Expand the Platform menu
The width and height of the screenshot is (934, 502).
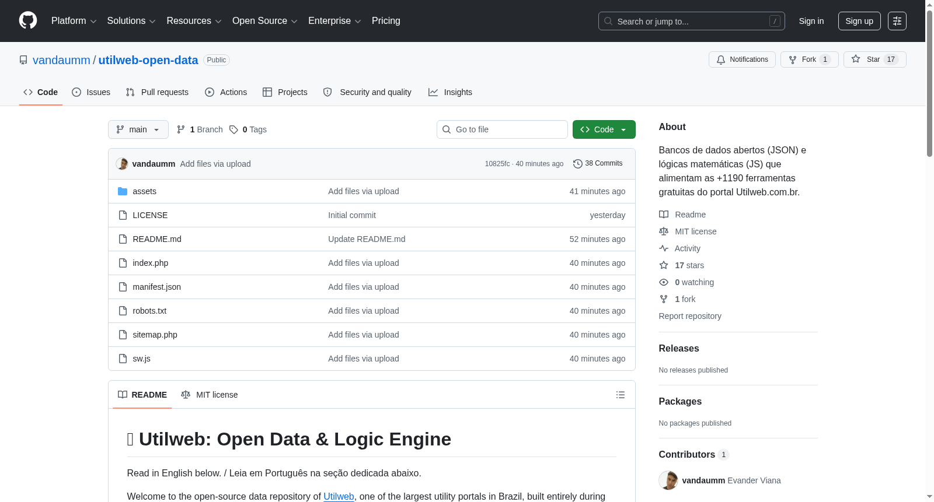click(74, 21)
